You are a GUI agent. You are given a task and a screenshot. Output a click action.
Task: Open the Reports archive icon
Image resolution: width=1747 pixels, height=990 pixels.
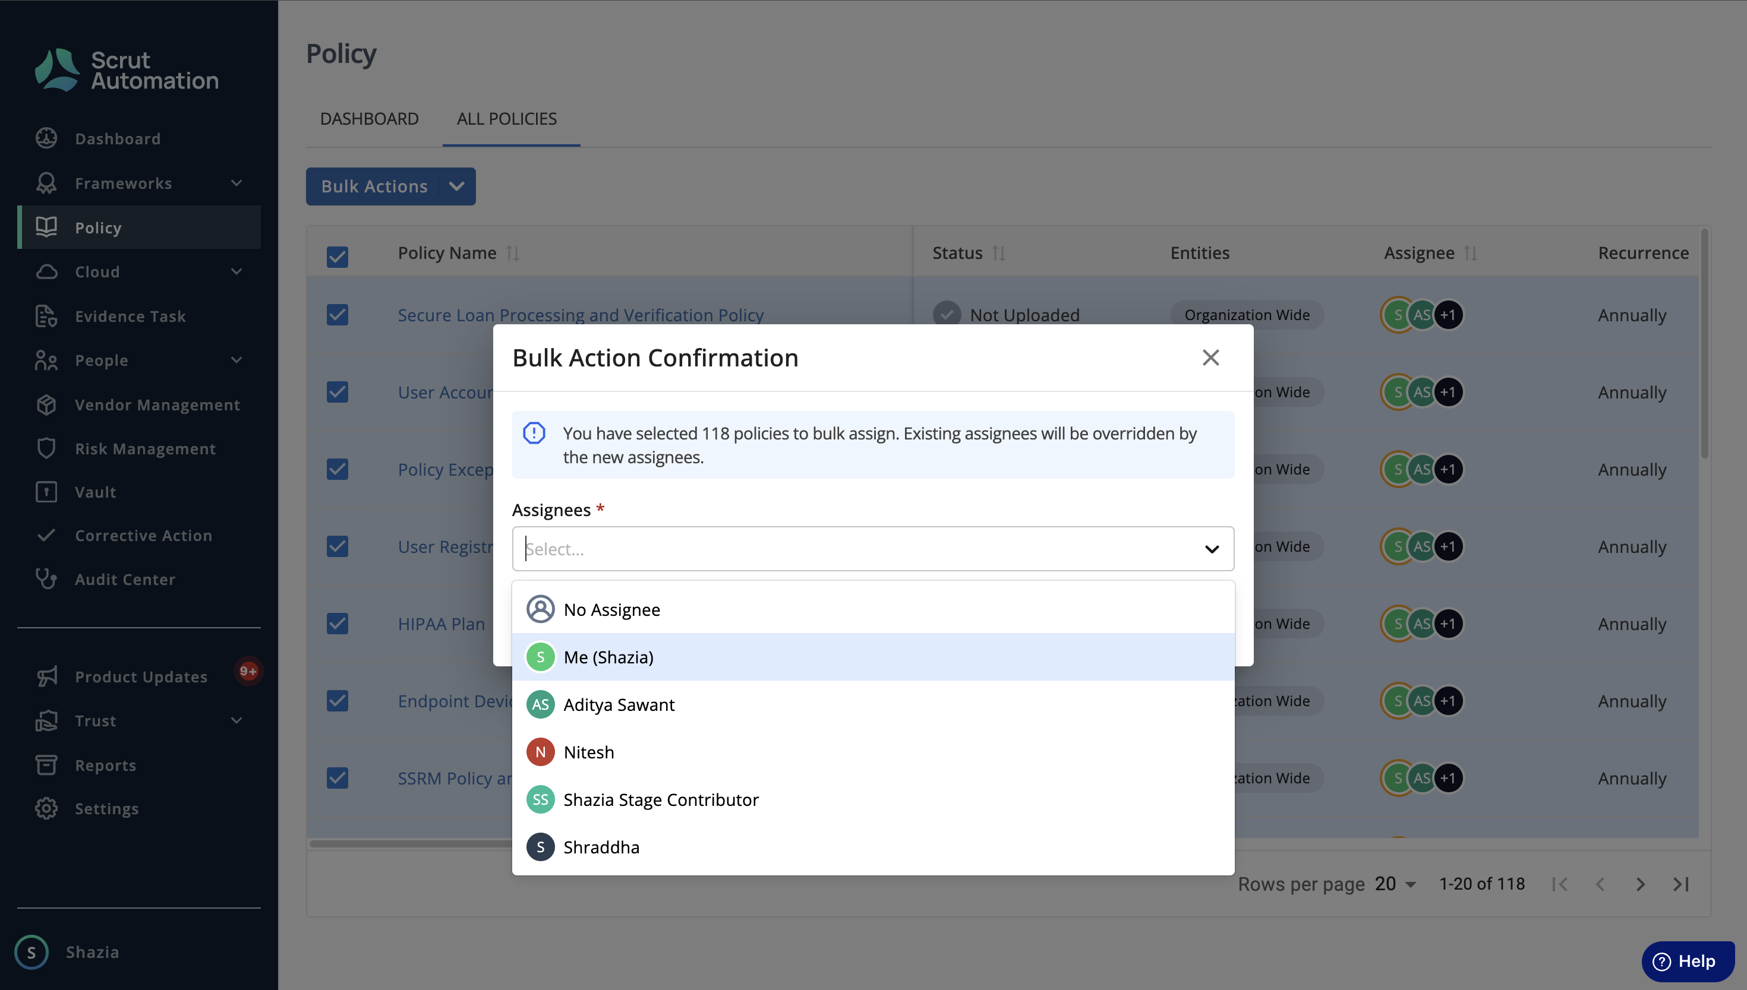tap(46, 765)
